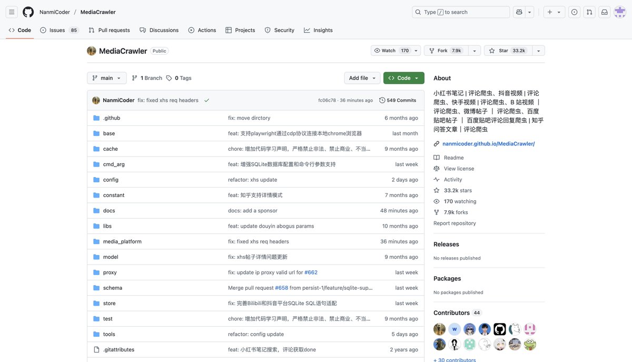Open the config folder
This screenshot has width=632, height=362.
coord(111,180)
